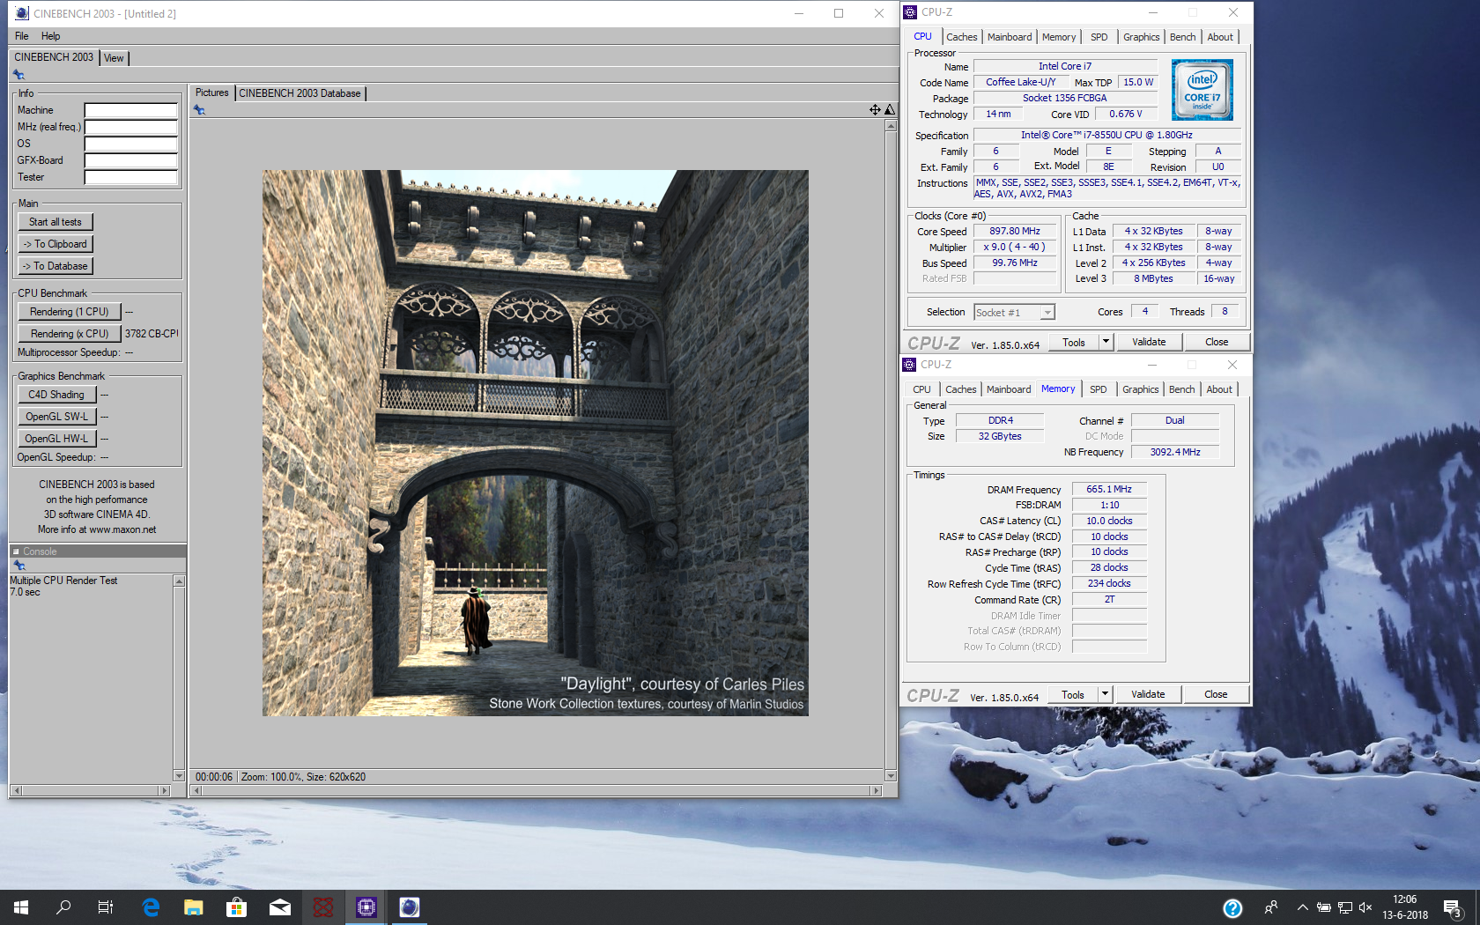Open the Socket #1 selection dropdown
The image size is (1480, 925).
click(1014, 313)
